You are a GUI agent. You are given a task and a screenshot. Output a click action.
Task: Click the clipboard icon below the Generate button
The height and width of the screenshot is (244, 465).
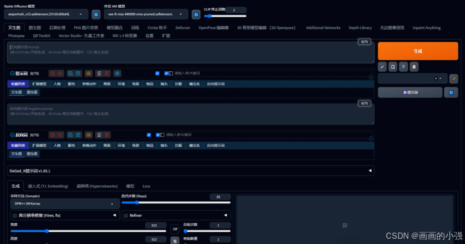(x=414, y=67)
